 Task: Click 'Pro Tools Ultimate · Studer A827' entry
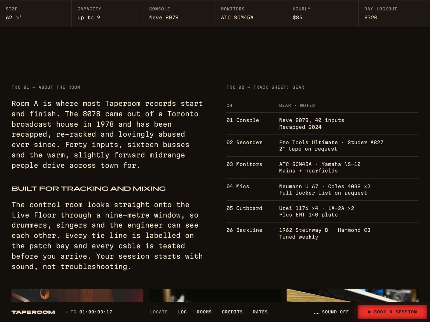coord(331,142)
